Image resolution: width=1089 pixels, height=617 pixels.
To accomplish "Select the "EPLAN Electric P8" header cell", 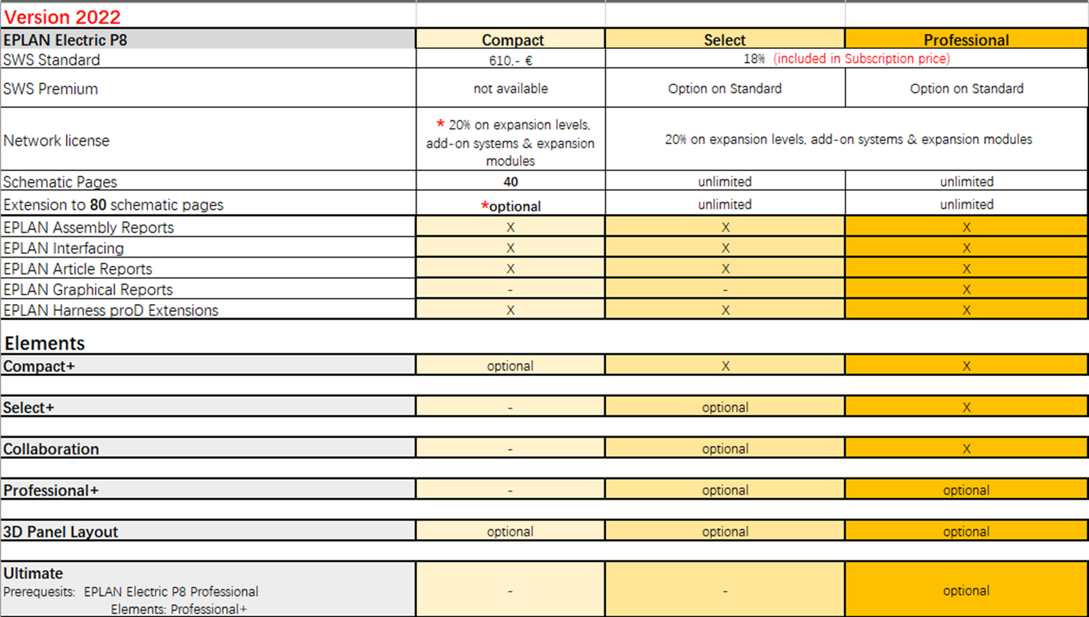I will coord(208,39).
